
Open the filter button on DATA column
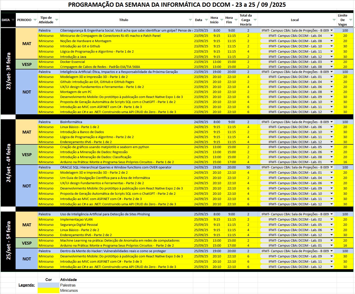tap(13, 20)
